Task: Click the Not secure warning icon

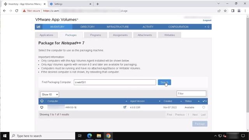Action: pos(24,11)
